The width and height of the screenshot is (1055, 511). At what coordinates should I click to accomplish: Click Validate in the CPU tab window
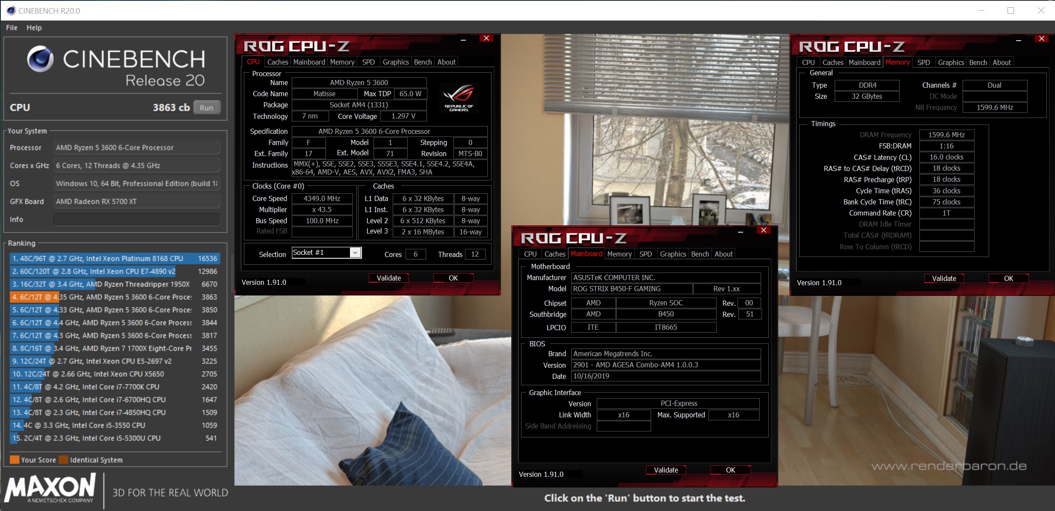(388, 278)
